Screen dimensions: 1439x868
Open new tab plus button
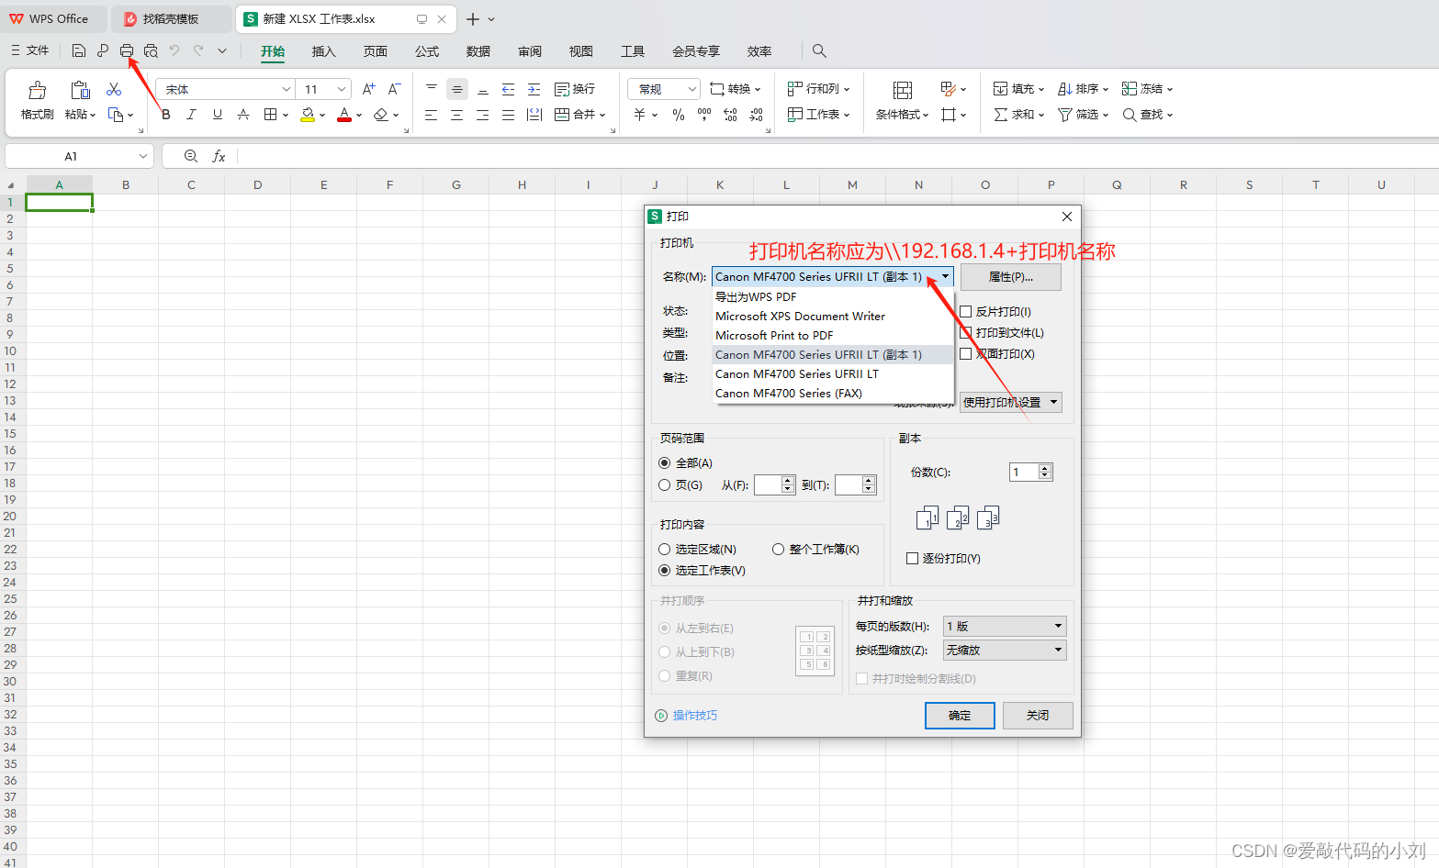coord(473,19)
